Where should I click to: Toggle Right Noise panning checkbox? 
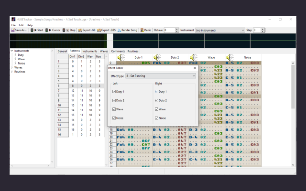(156, 118)
